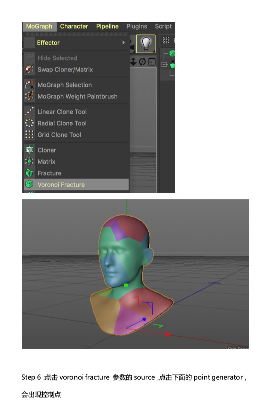
Task: Collapse the object tree minus box
Action: point(164,64)
